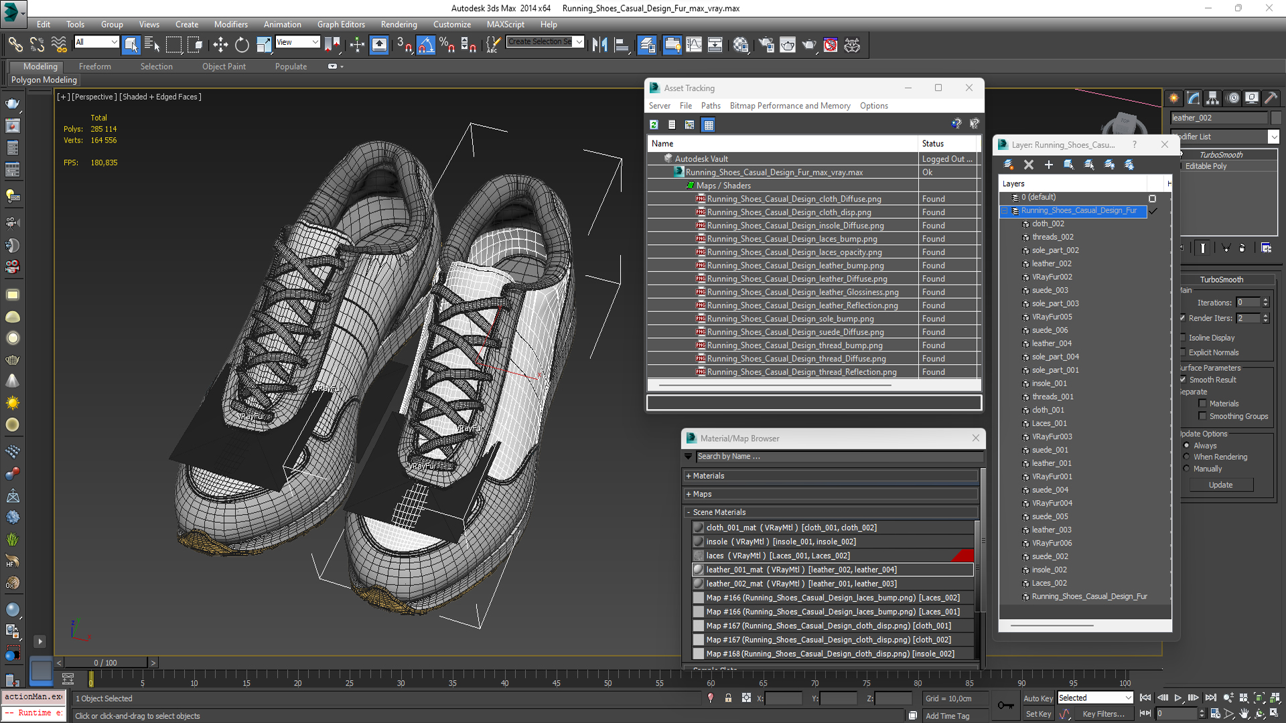Toggle Angle Snap in toolbar
1286x723 pixels.
(426, 45)
